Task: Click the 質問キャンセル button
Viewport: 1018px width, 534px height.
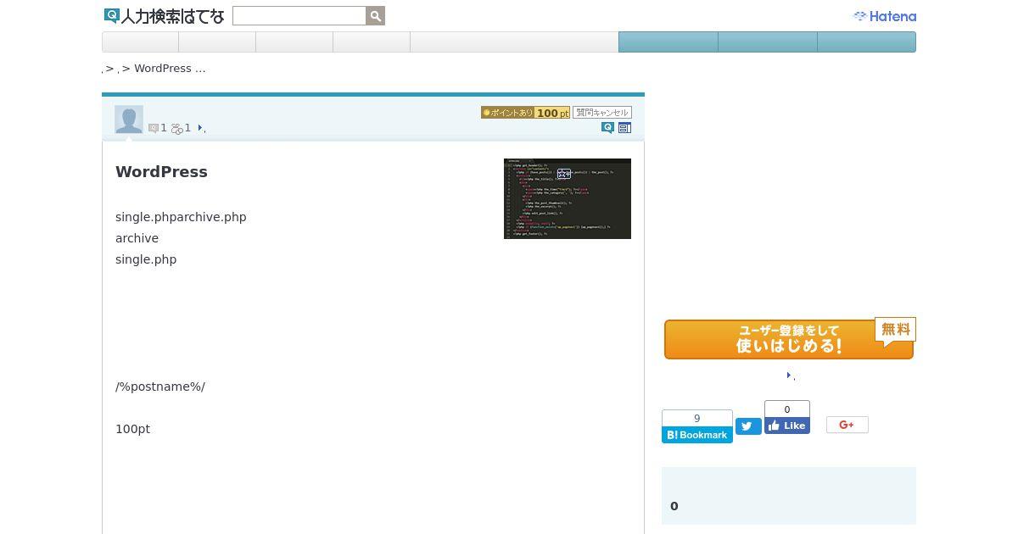Action: (x=602, y=113)
